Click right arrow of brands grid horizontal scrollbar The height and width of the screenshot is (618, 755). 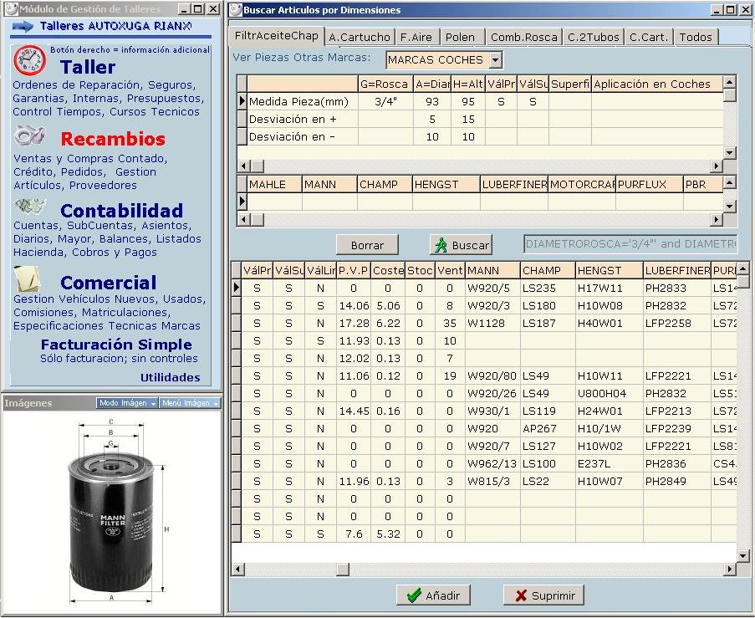(x=717, y=220)
